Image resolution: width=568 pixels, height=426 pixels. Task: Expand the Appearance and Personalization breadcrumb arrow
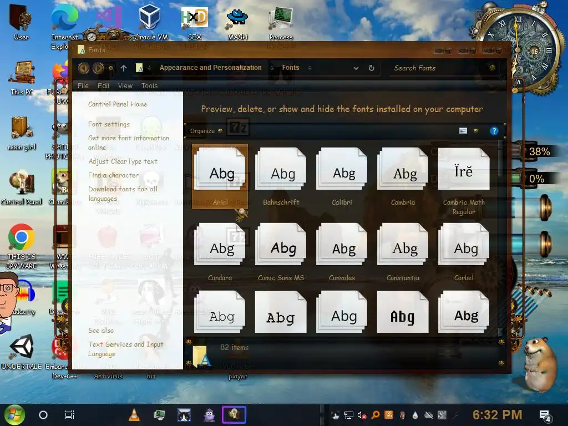point(272,68)
